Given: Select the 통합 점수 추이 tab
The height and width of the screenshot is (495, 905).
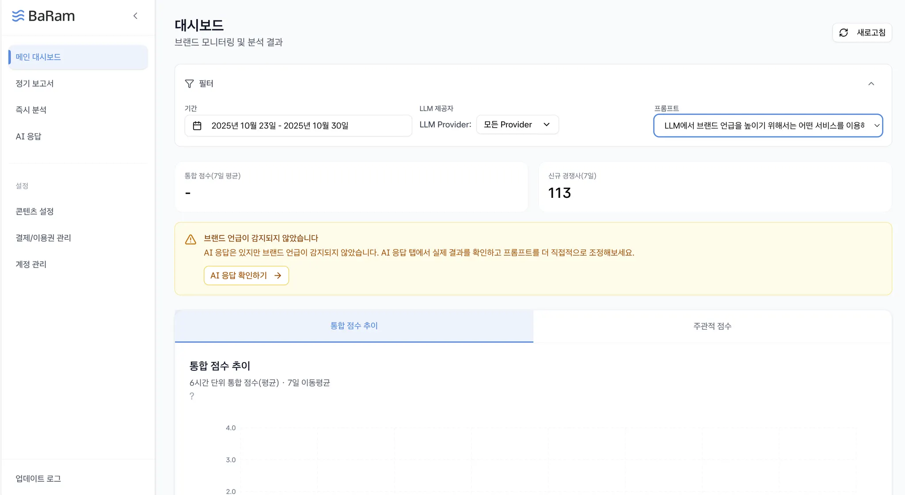Looking at the screenshot, I should point(354,326).
